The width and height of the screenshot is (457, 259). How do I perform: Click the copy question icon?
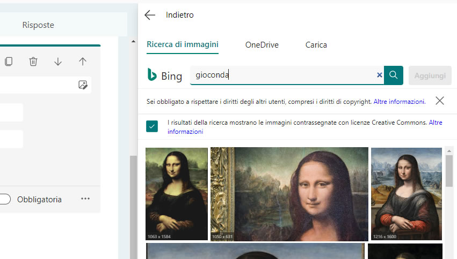pos(9,62)
